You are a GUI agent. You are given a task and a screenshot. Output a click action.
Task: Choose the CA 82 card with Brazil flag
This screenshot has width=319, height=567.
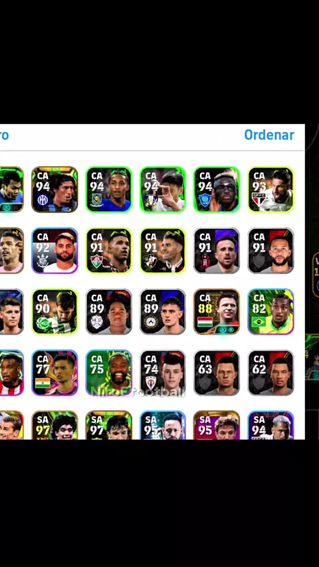(x=271, y=311)
